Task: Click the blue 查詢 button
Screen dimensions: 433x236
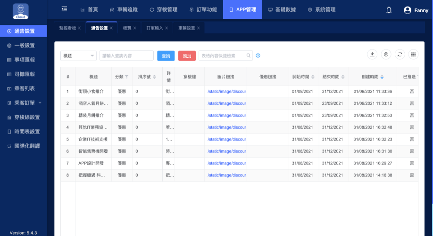Action: tap(166, 56)
